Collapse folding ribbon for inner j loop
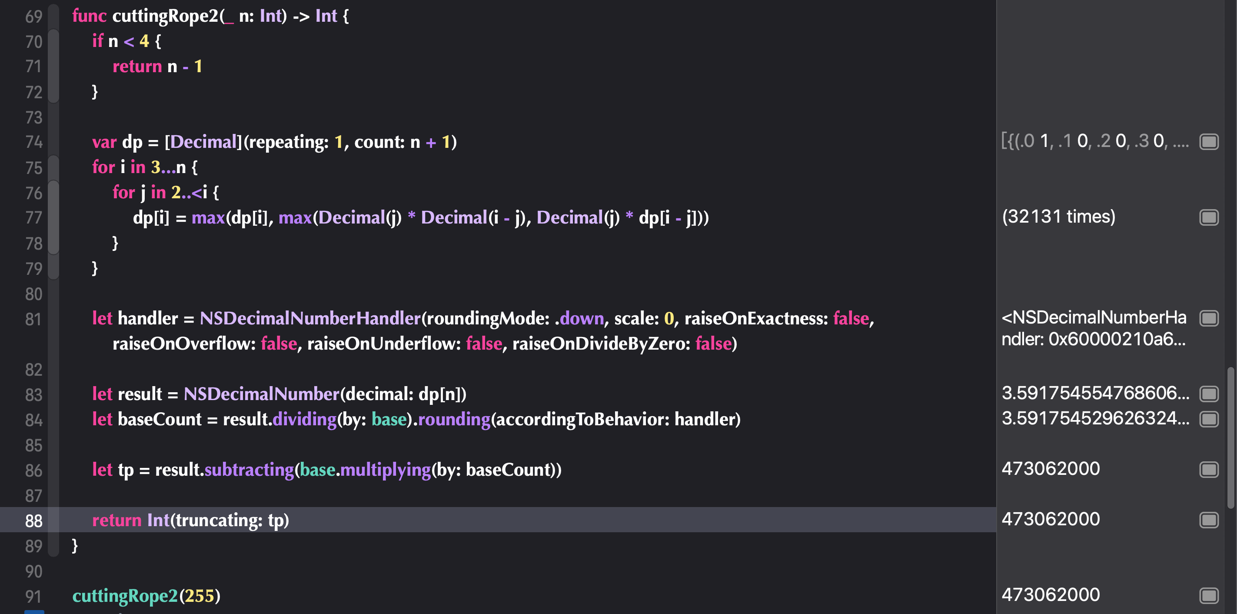 tap(54, 217)
